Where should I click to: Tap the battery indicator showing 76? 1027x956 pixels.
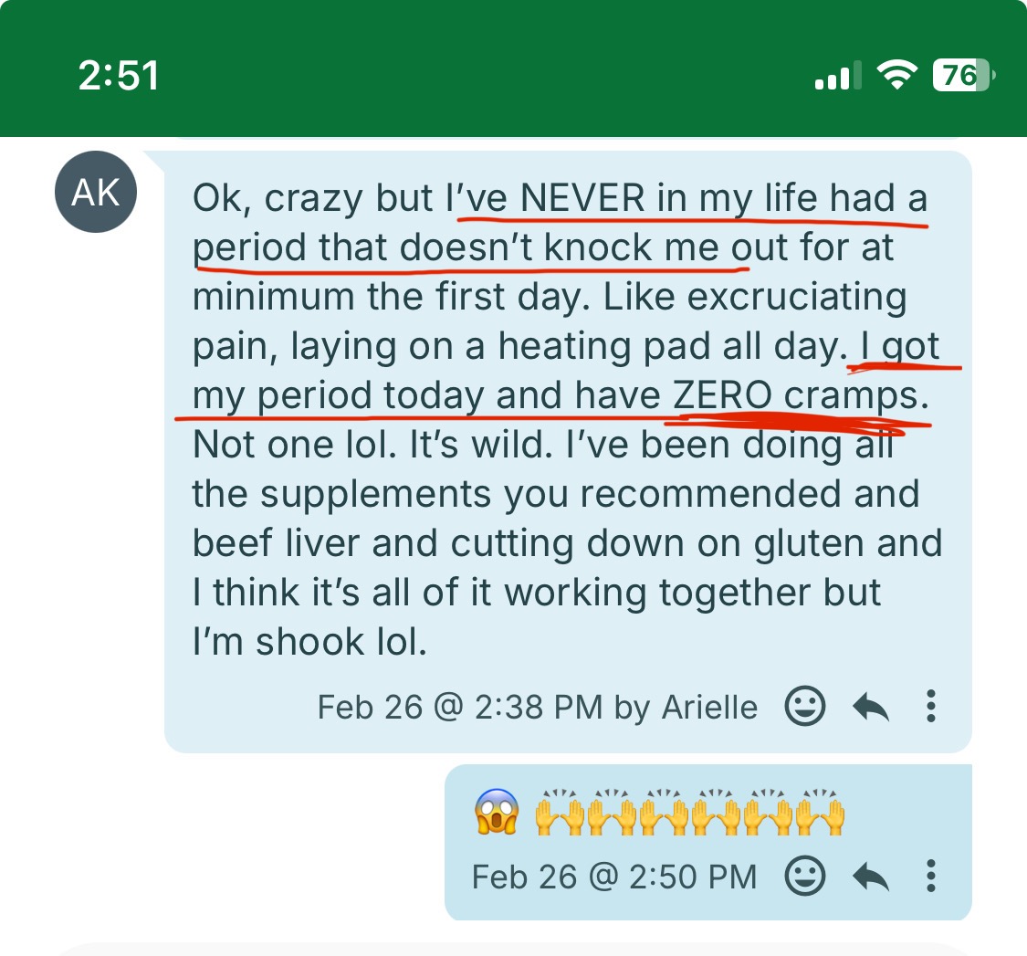coord(962,75)
